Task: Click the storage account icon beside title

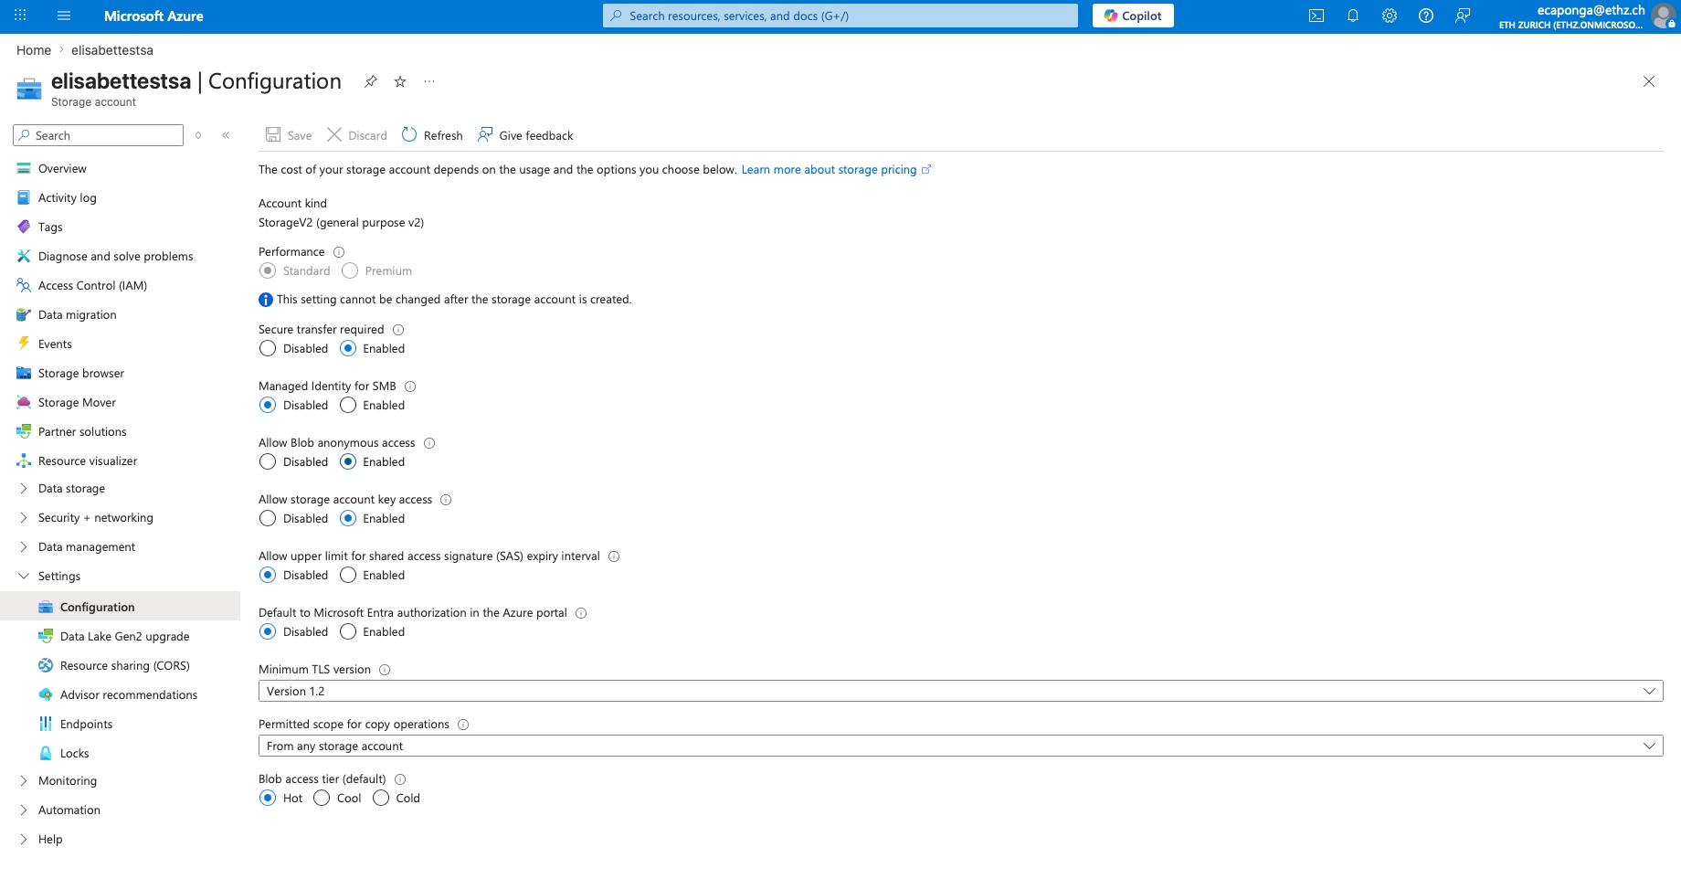Action: click(29, 89)
